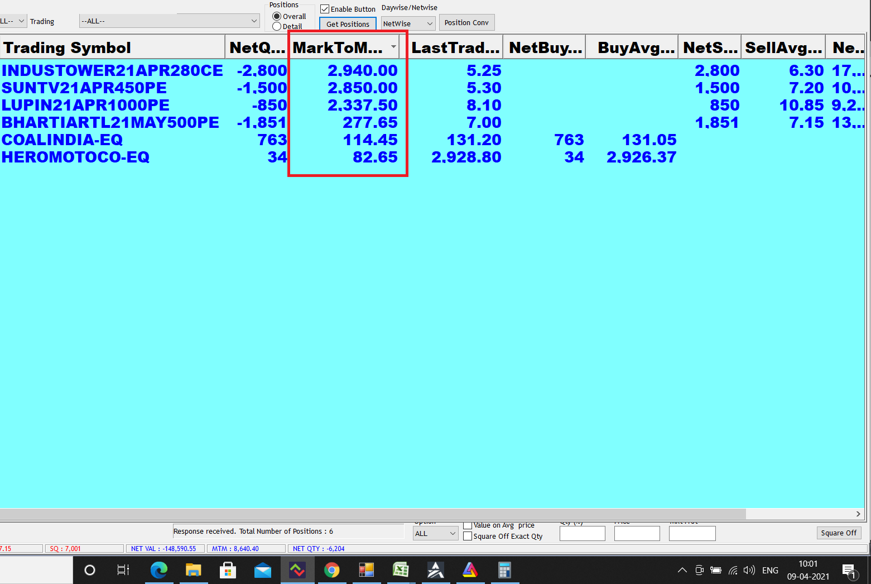This screenshot has height=584, width=871.
Task: Select the Detail positions radio button
Action: [x=277, y=26]
